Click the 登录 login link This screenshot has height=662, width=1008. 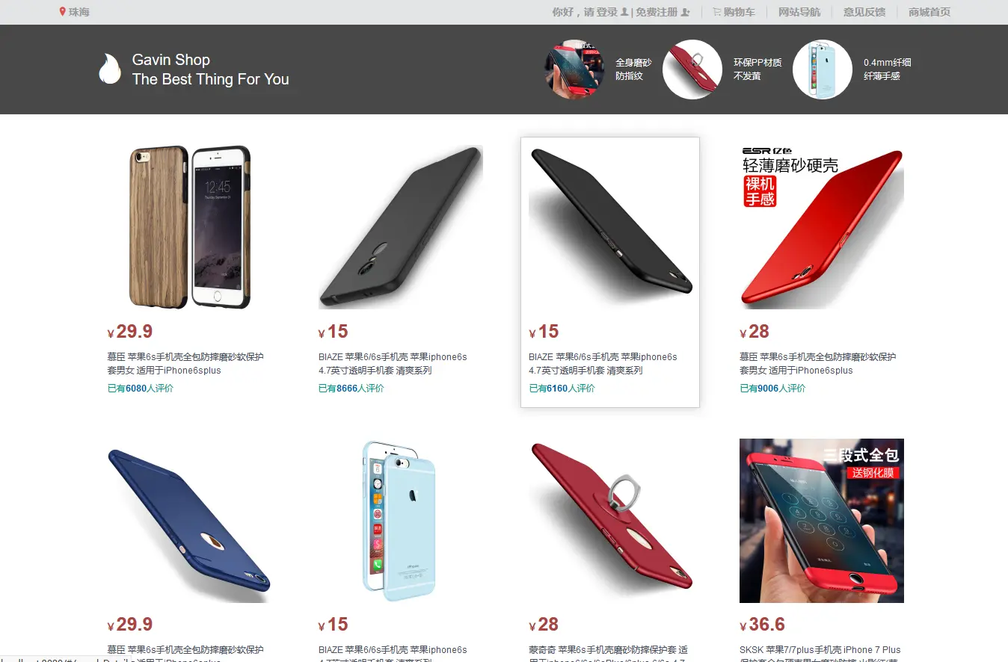(x=607, y=12)
